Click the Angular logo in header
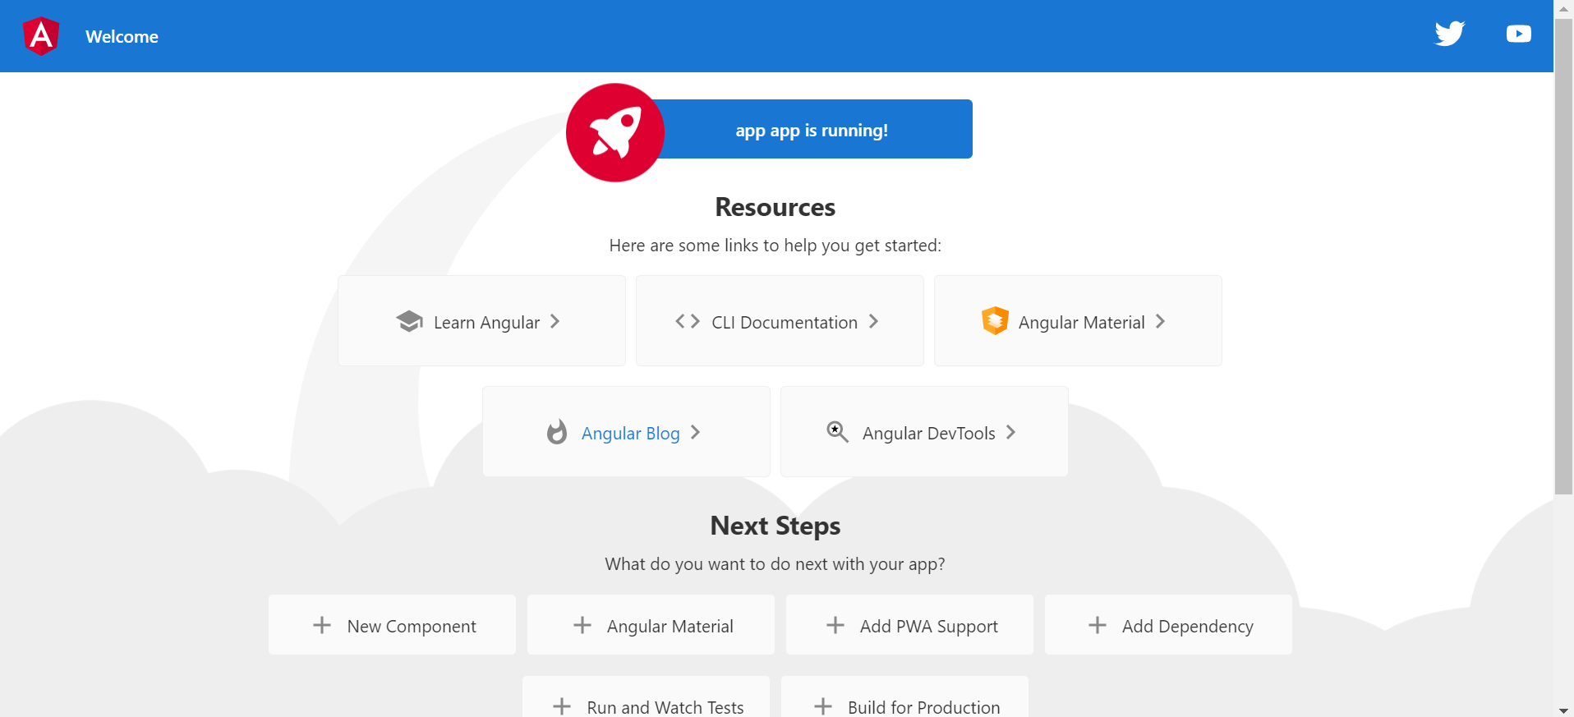Image resolution: width=1574 pixels, height=717 pixels. [x=41, y=36]
